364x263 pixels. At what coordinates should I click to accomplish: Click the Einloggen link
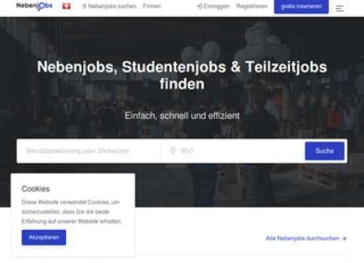(214, 7)
